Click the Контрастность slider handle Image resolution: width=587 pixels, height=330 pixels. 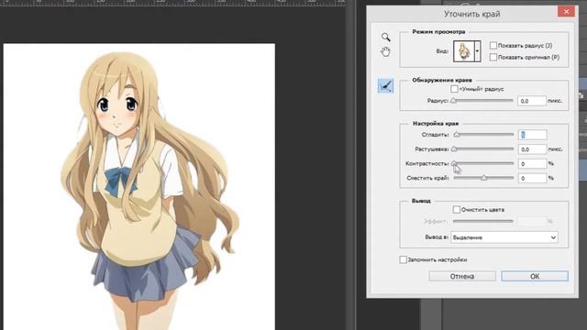coord(454,163)
